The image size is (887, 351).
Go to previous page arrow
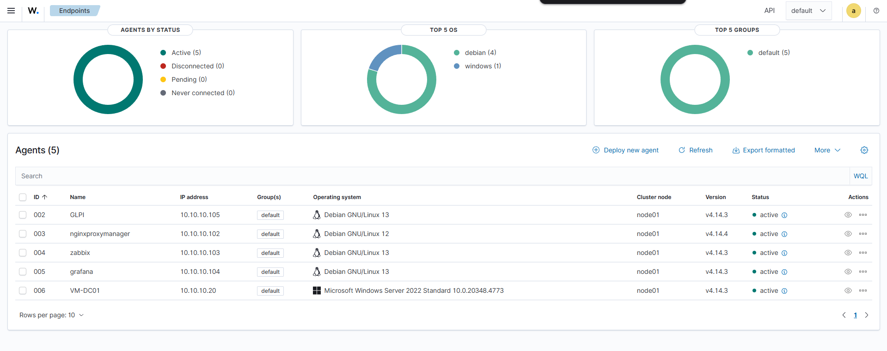pyautogui.click(x=844, y=315)
